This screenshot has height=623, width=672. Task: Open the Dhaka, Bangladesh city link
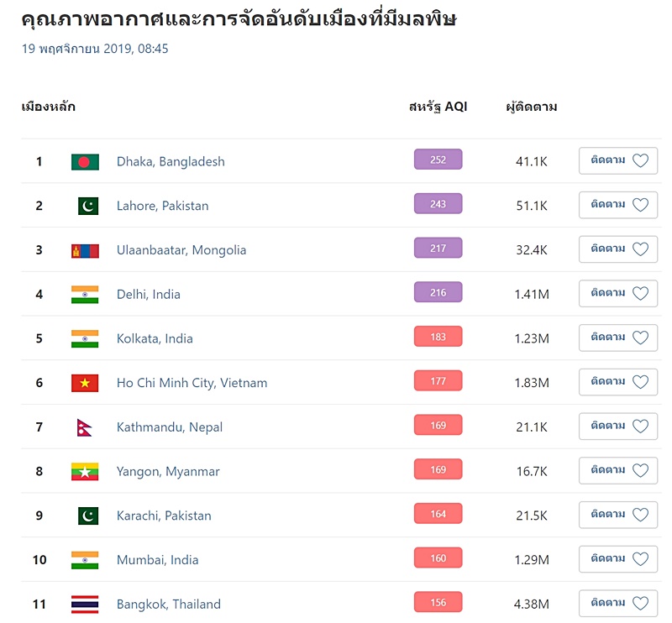[x=171, y=162]
